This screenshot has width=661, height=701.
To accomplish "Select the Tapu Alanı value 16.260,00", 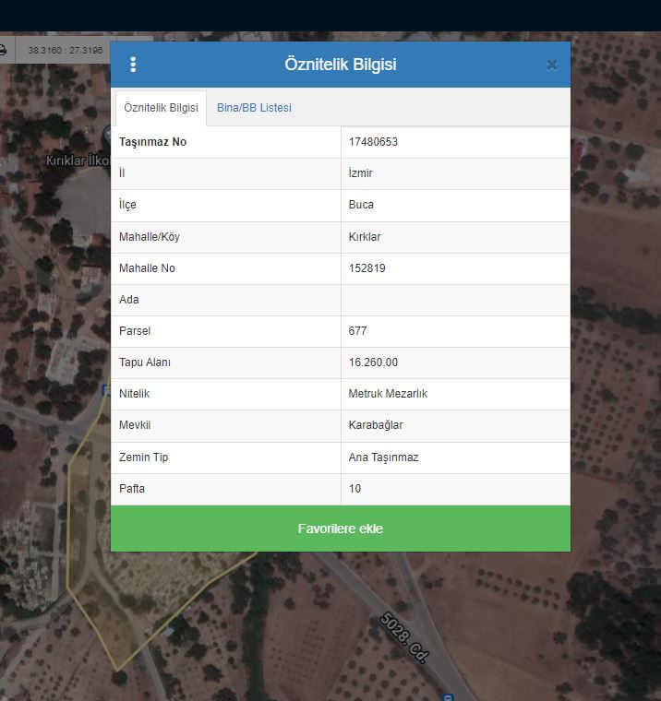I will tap(373, 362).
